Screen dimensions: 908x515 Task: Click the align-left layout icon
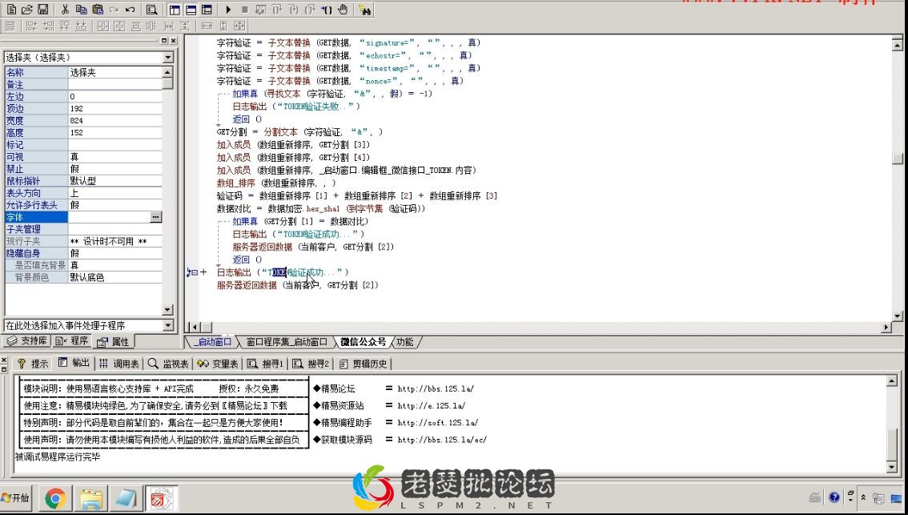tap(32, 26)
